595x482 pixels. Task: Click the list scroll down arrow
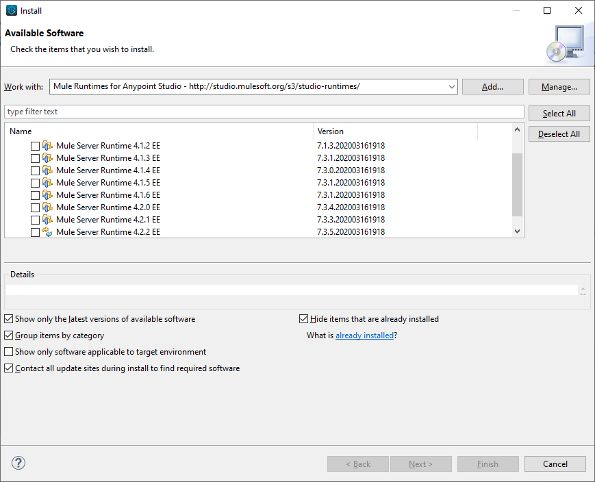(x=517, y=231)
